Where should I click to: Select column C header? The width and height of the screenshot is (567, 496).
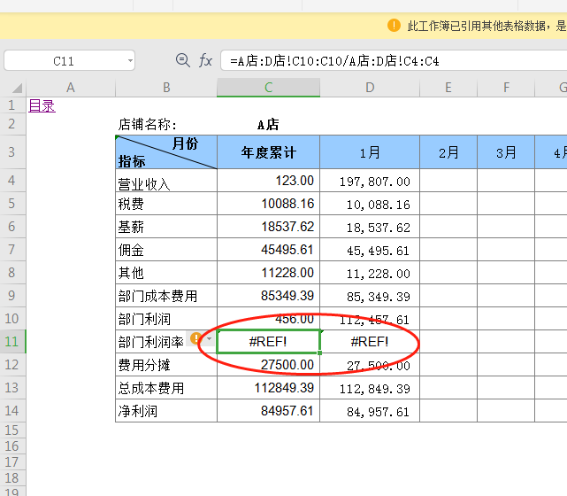[x=268, y=88]
